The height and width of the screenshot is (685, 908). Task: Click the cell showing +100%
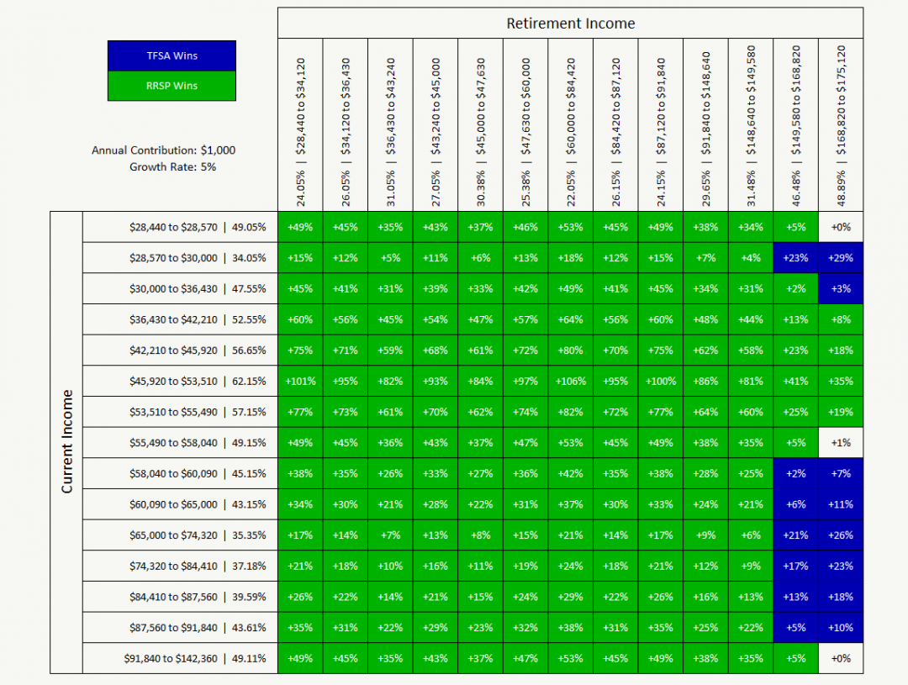click(x=660, y=381)
